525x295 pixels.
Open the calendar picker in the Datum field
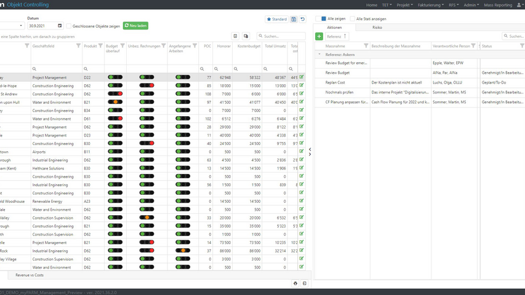point(60,26)
